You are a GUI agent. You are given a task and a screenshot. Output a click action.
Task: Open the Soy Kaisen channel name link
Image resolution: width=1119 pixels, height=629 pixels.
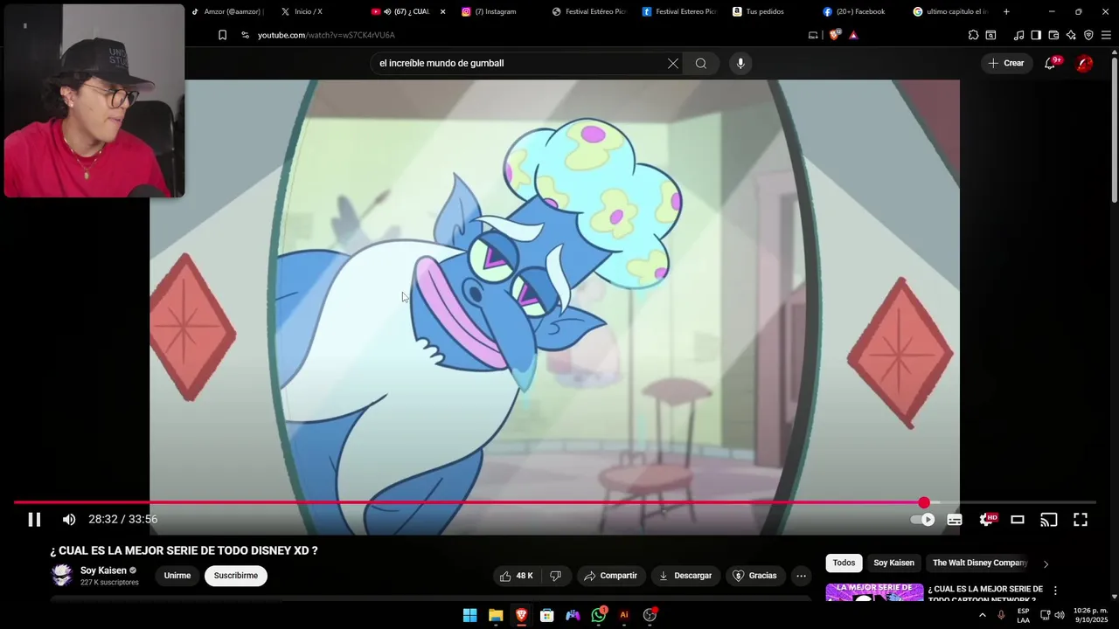pyautogui.click(x=103, y=570)
